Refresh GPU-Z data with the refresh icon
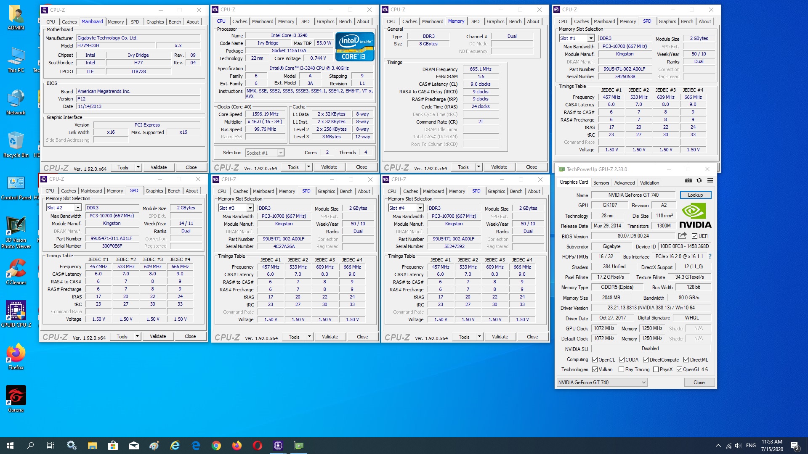This screenshot has width=808, height=454. pos(699,180)
